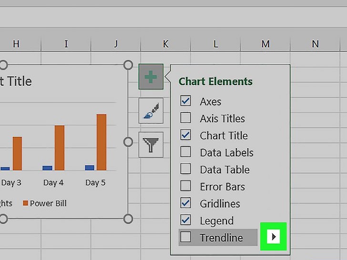Select column M header
The height and width of the screenshot is (260, 347).
coord(265,44)
